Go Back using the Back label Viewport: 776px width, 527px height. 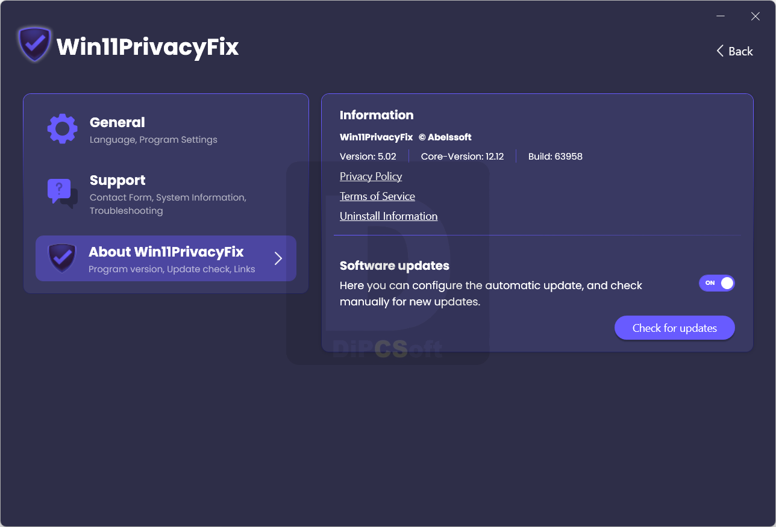point(740,51)
